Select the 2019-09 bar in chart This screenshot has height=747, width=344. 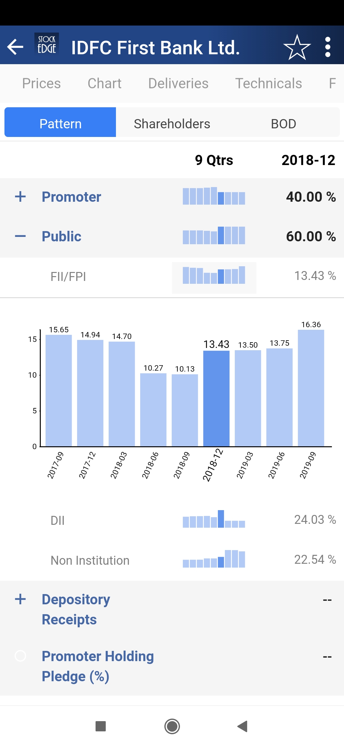pyautogui.click(x=311, y=388)
